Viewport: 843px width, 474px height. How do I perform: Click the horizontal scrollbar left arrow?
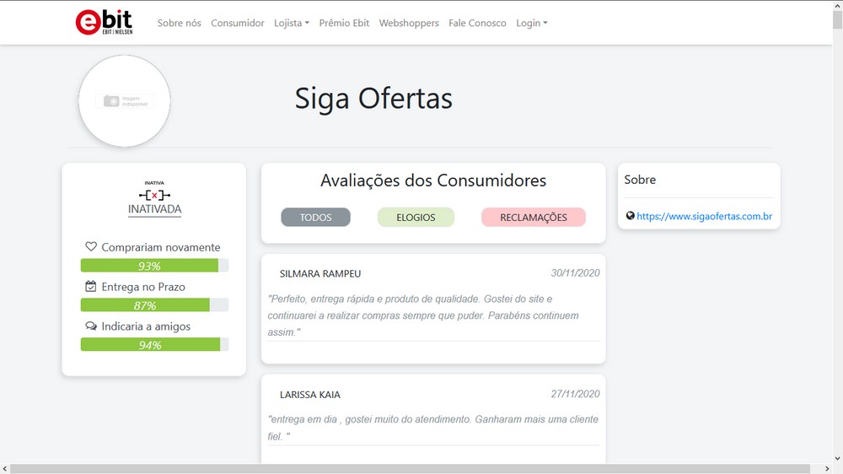(x=5, y=469)
